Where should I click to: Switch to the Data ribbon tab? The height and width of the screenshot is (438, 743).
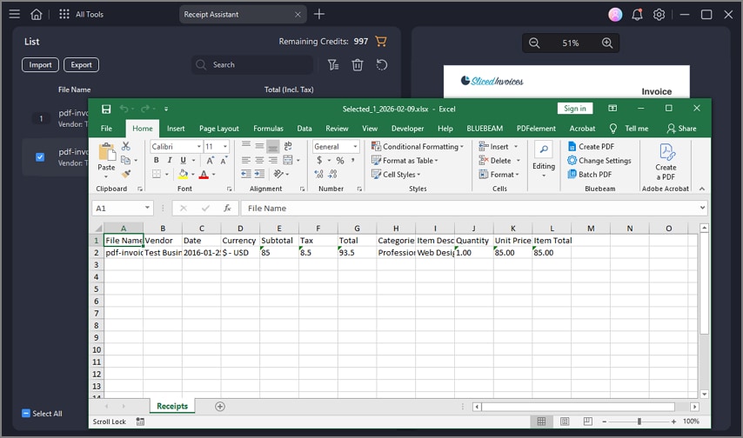[x=305, y=129]
